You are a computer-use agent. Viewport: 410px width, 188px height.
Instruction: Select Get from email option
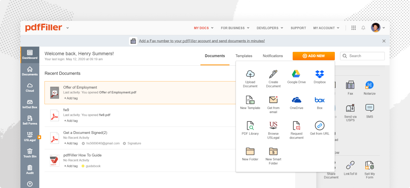pyautogui.click(x=273, y=104)
